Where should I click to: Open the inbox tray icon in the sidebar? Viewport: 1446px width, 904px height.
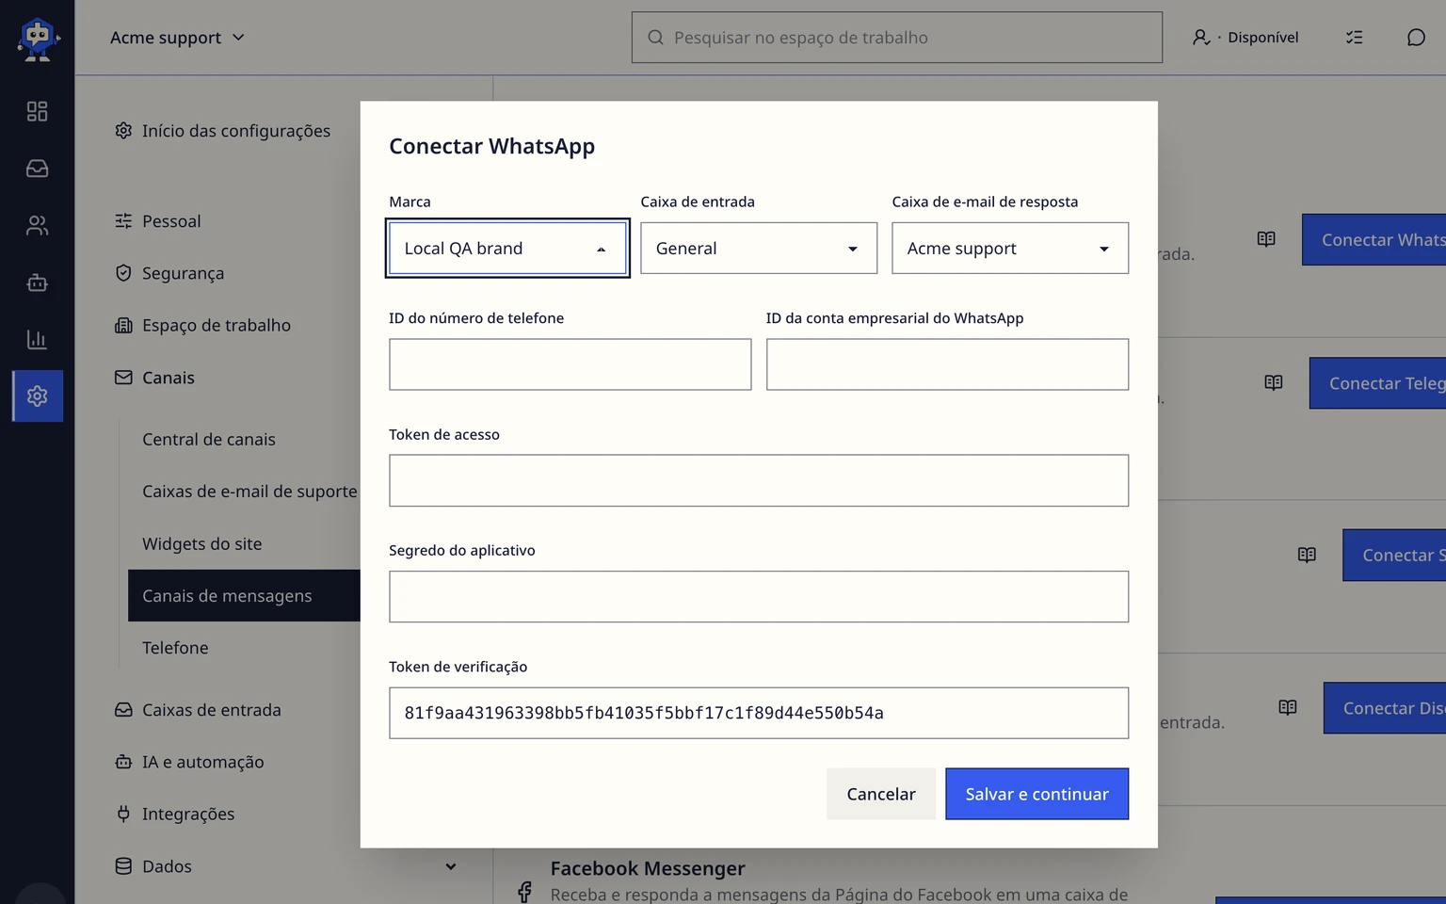coord(37,169)
